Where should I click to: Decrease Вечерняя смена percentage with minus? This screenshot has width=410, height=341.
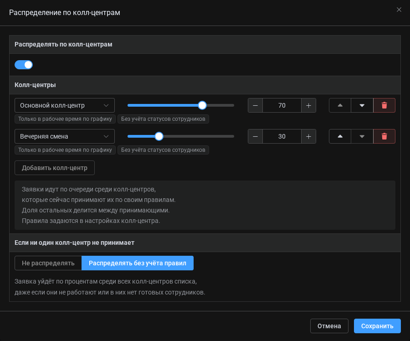tap(255, 136)
